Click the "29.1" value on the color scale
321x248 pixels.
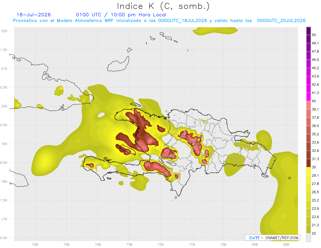tap(315, 175)
